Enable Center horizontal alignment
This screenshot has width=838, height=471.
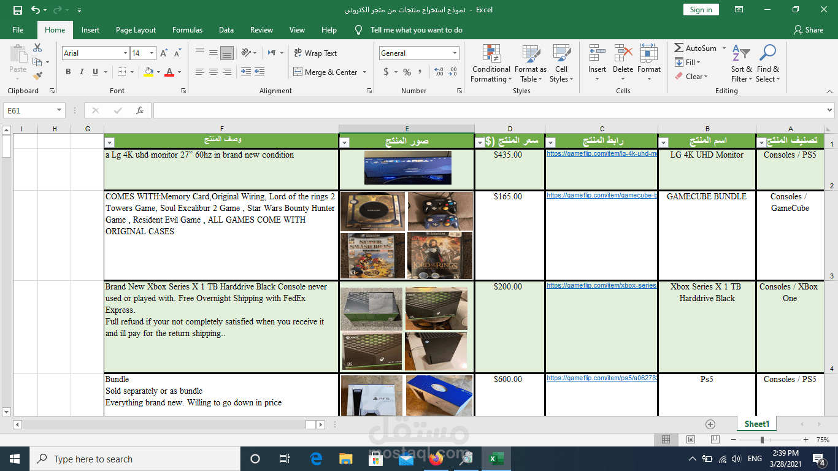pos(213,72)
